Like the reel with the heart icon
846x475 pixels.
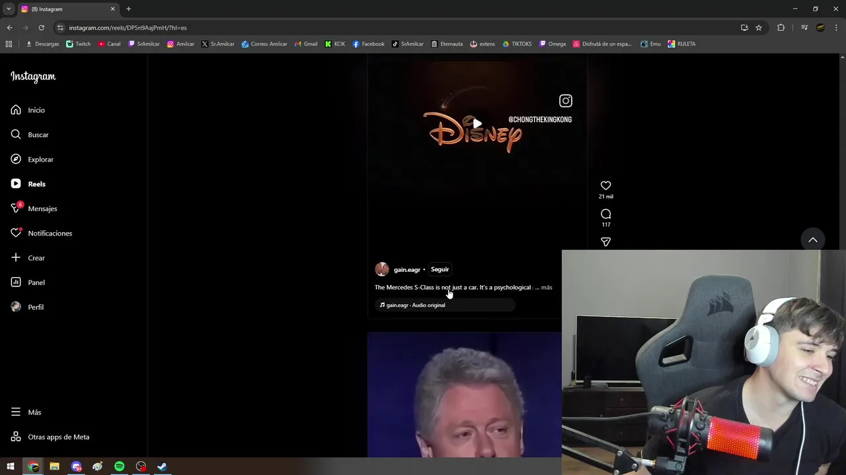[x=605, y=185]
